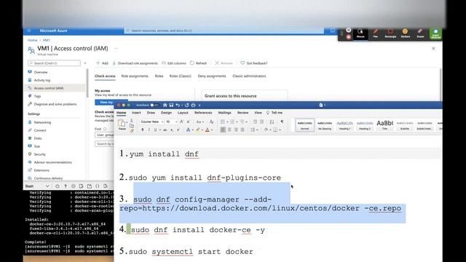The height and width of the screenshot is (262, 466).
Task: Click Add in Azure IAM toolbar
Action: [x=102, y=63]
